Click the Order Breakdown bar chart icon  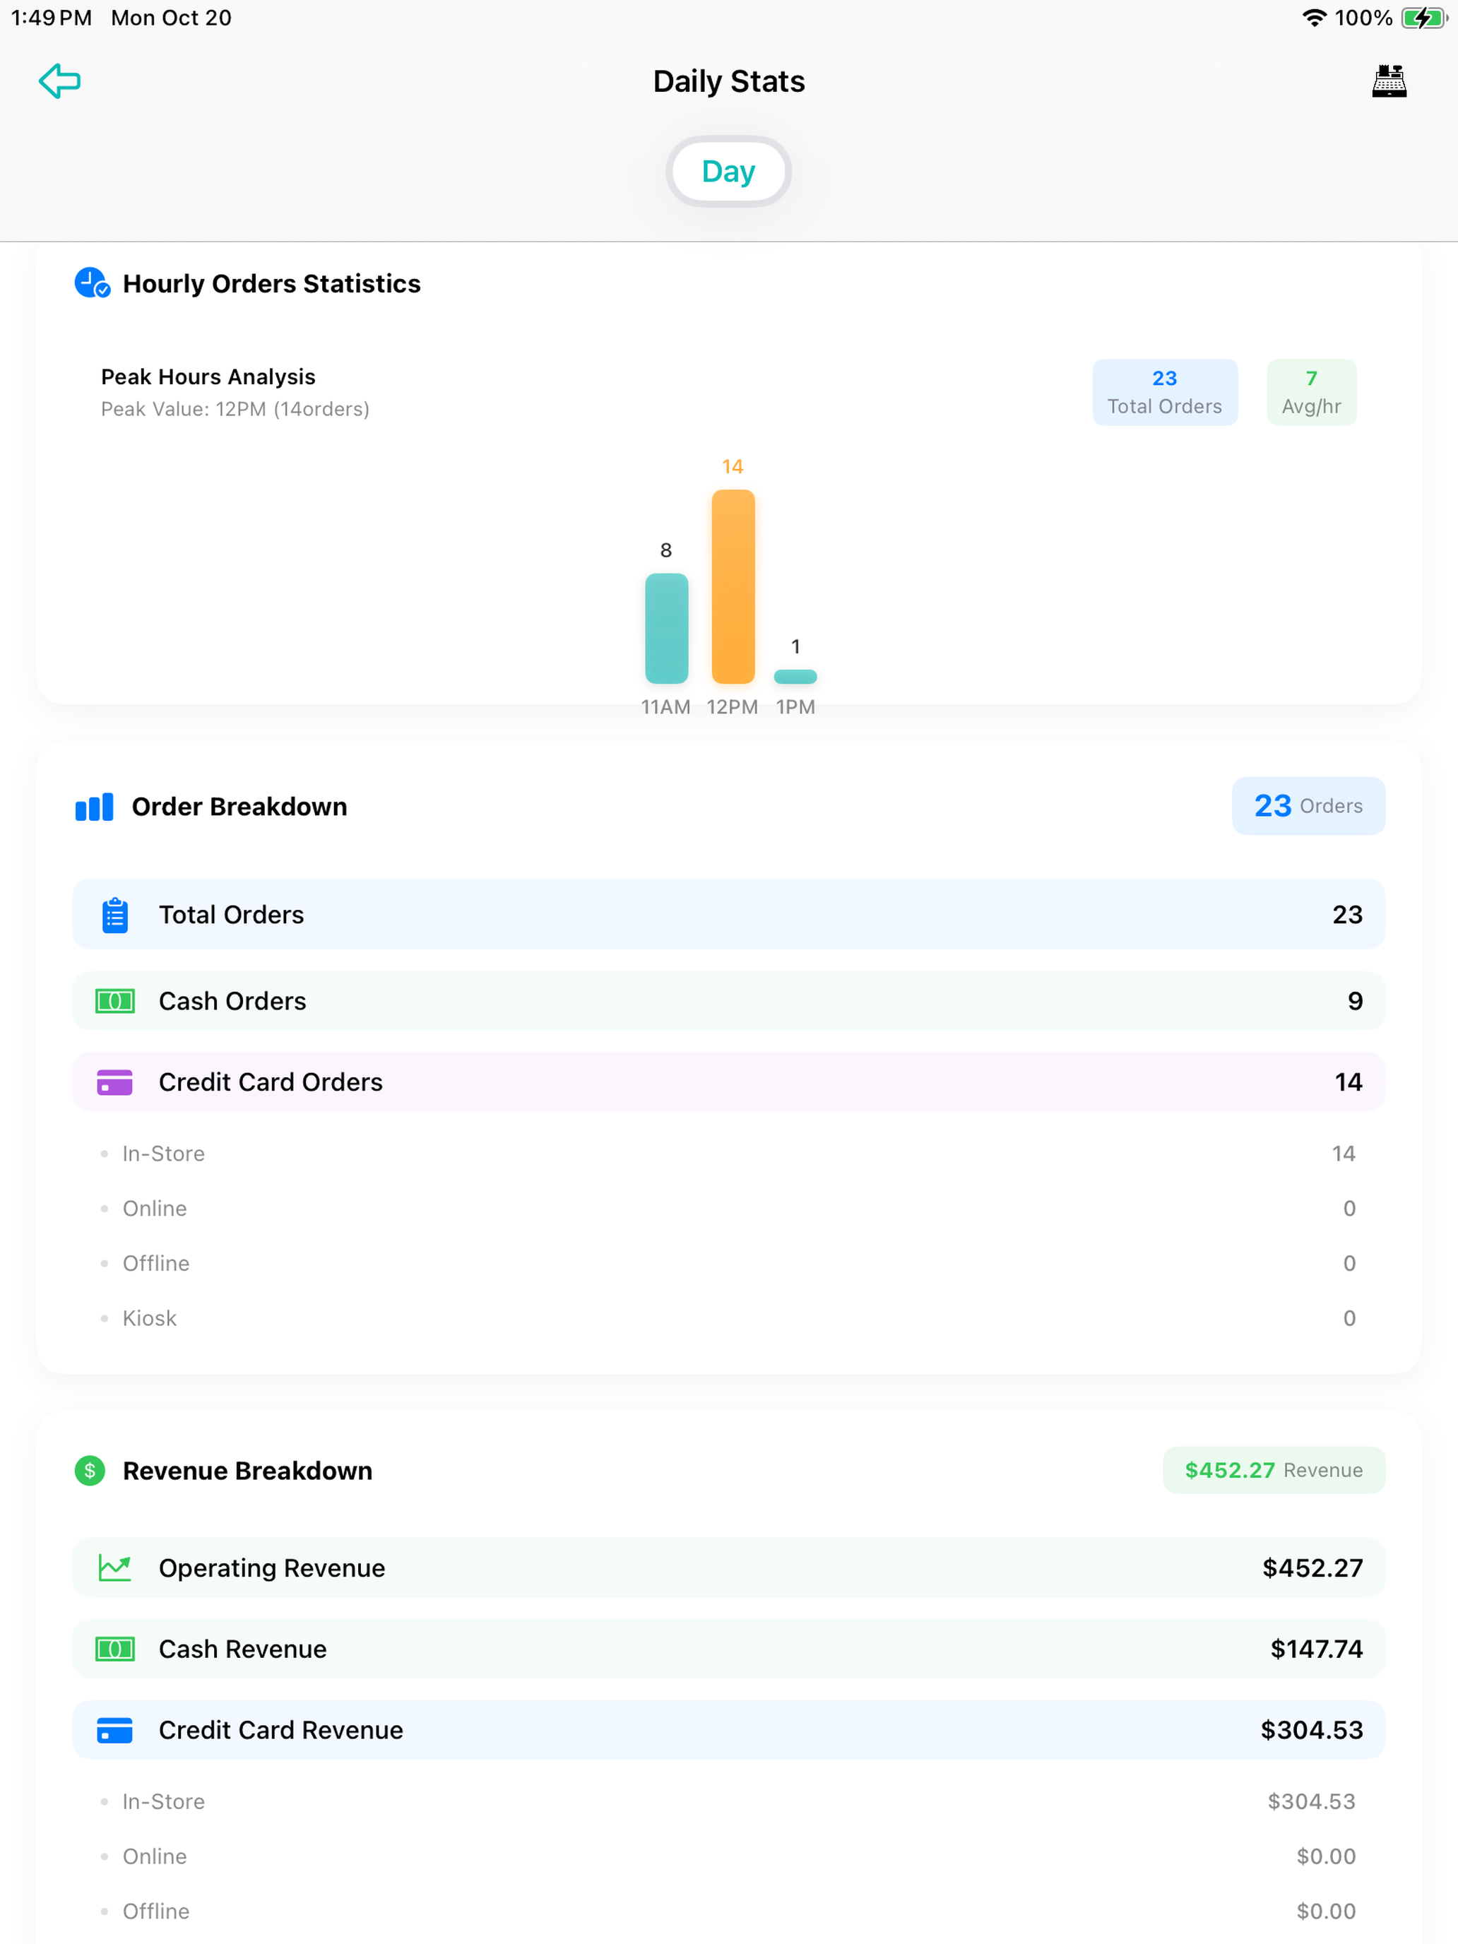pyautogui.click(x=94, y=807)
